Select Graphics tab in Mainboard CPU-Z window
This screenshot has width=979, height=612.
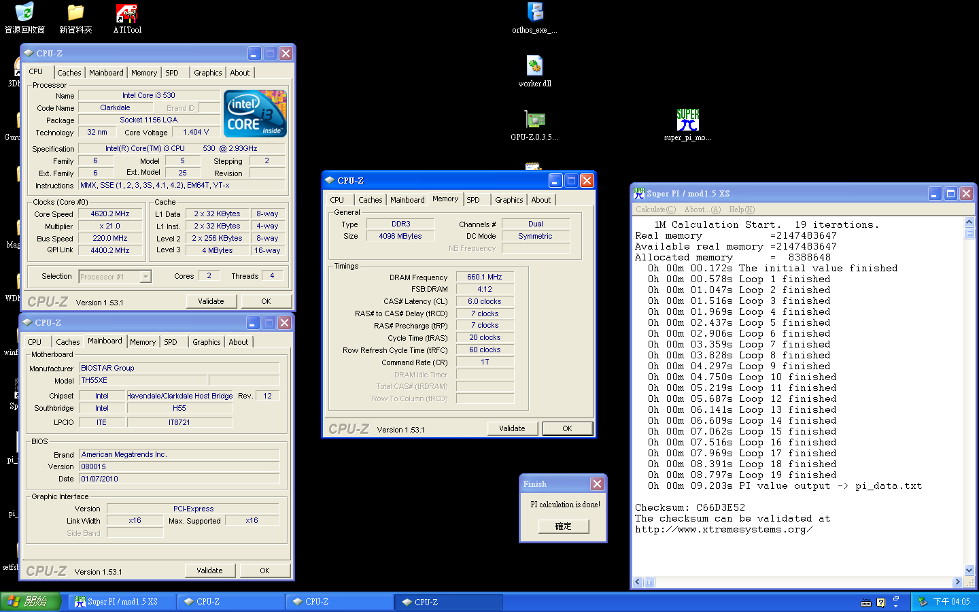206,342
